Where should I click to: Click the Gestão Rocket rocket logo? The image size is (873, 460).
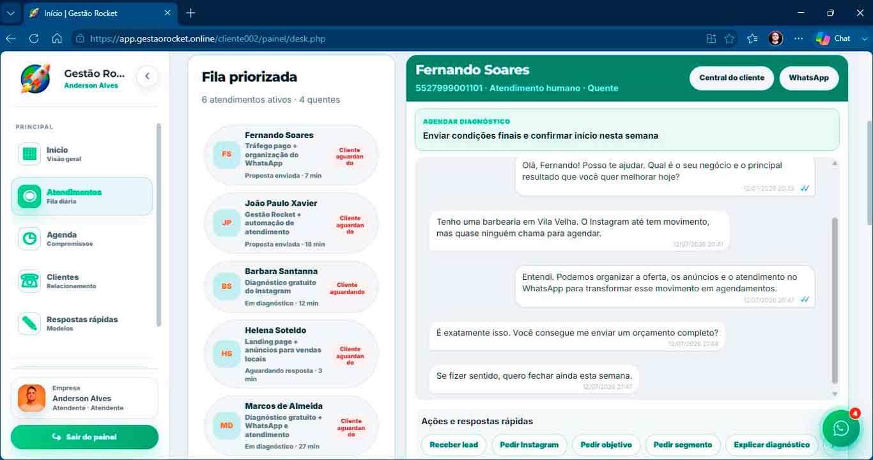point(35,79)
